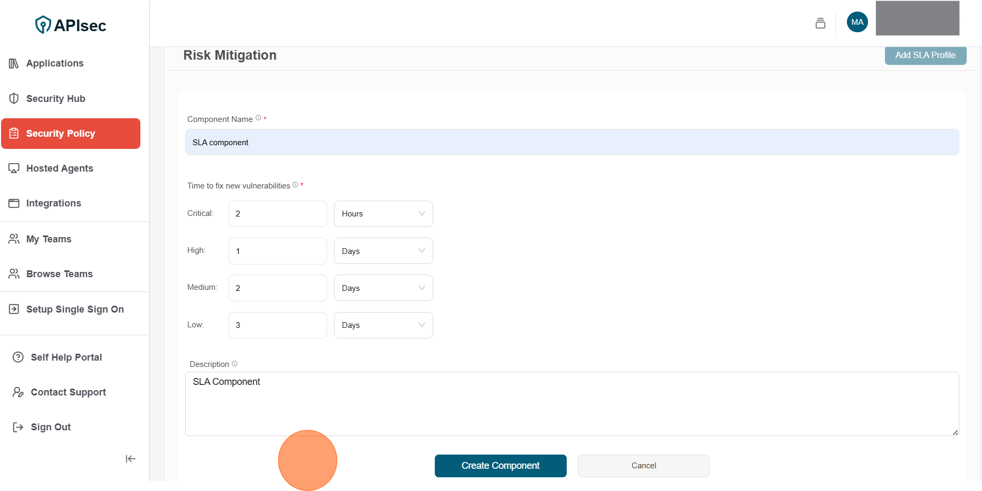Screen dimensions: 982x491
Task: Expand the High severity Days dropdown
Action: [x=383, y=251]
